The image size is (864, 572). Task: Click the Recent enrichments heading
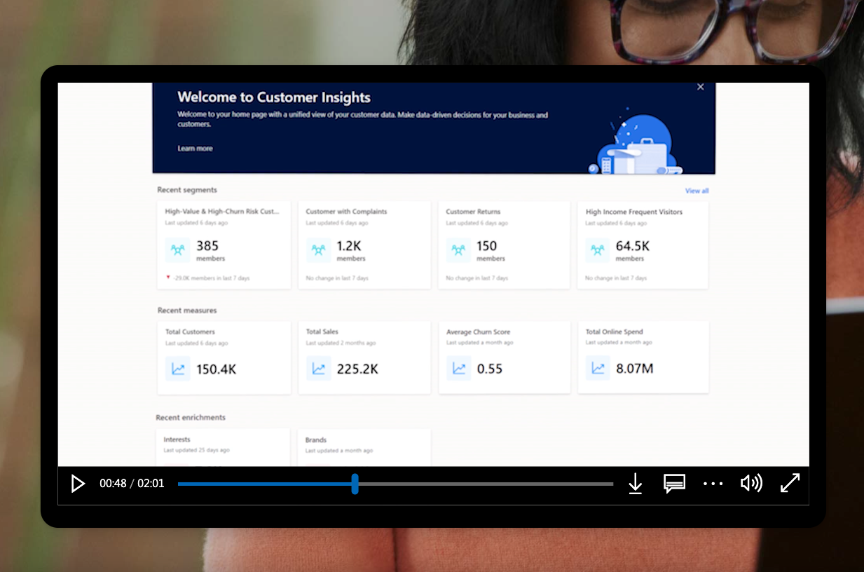[191, 418]
